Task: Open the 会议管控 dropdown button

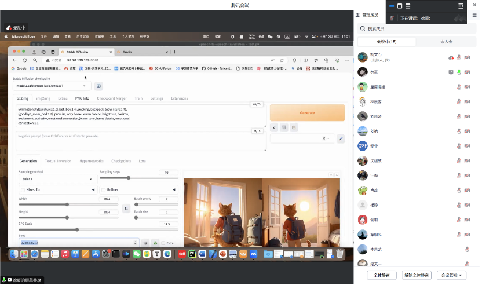Action: [x=451, y=275]
